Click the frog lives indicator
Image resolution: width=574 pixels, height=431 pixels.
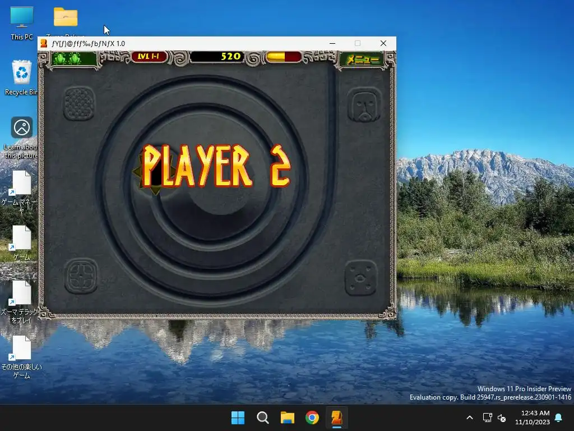pos(73,58)
